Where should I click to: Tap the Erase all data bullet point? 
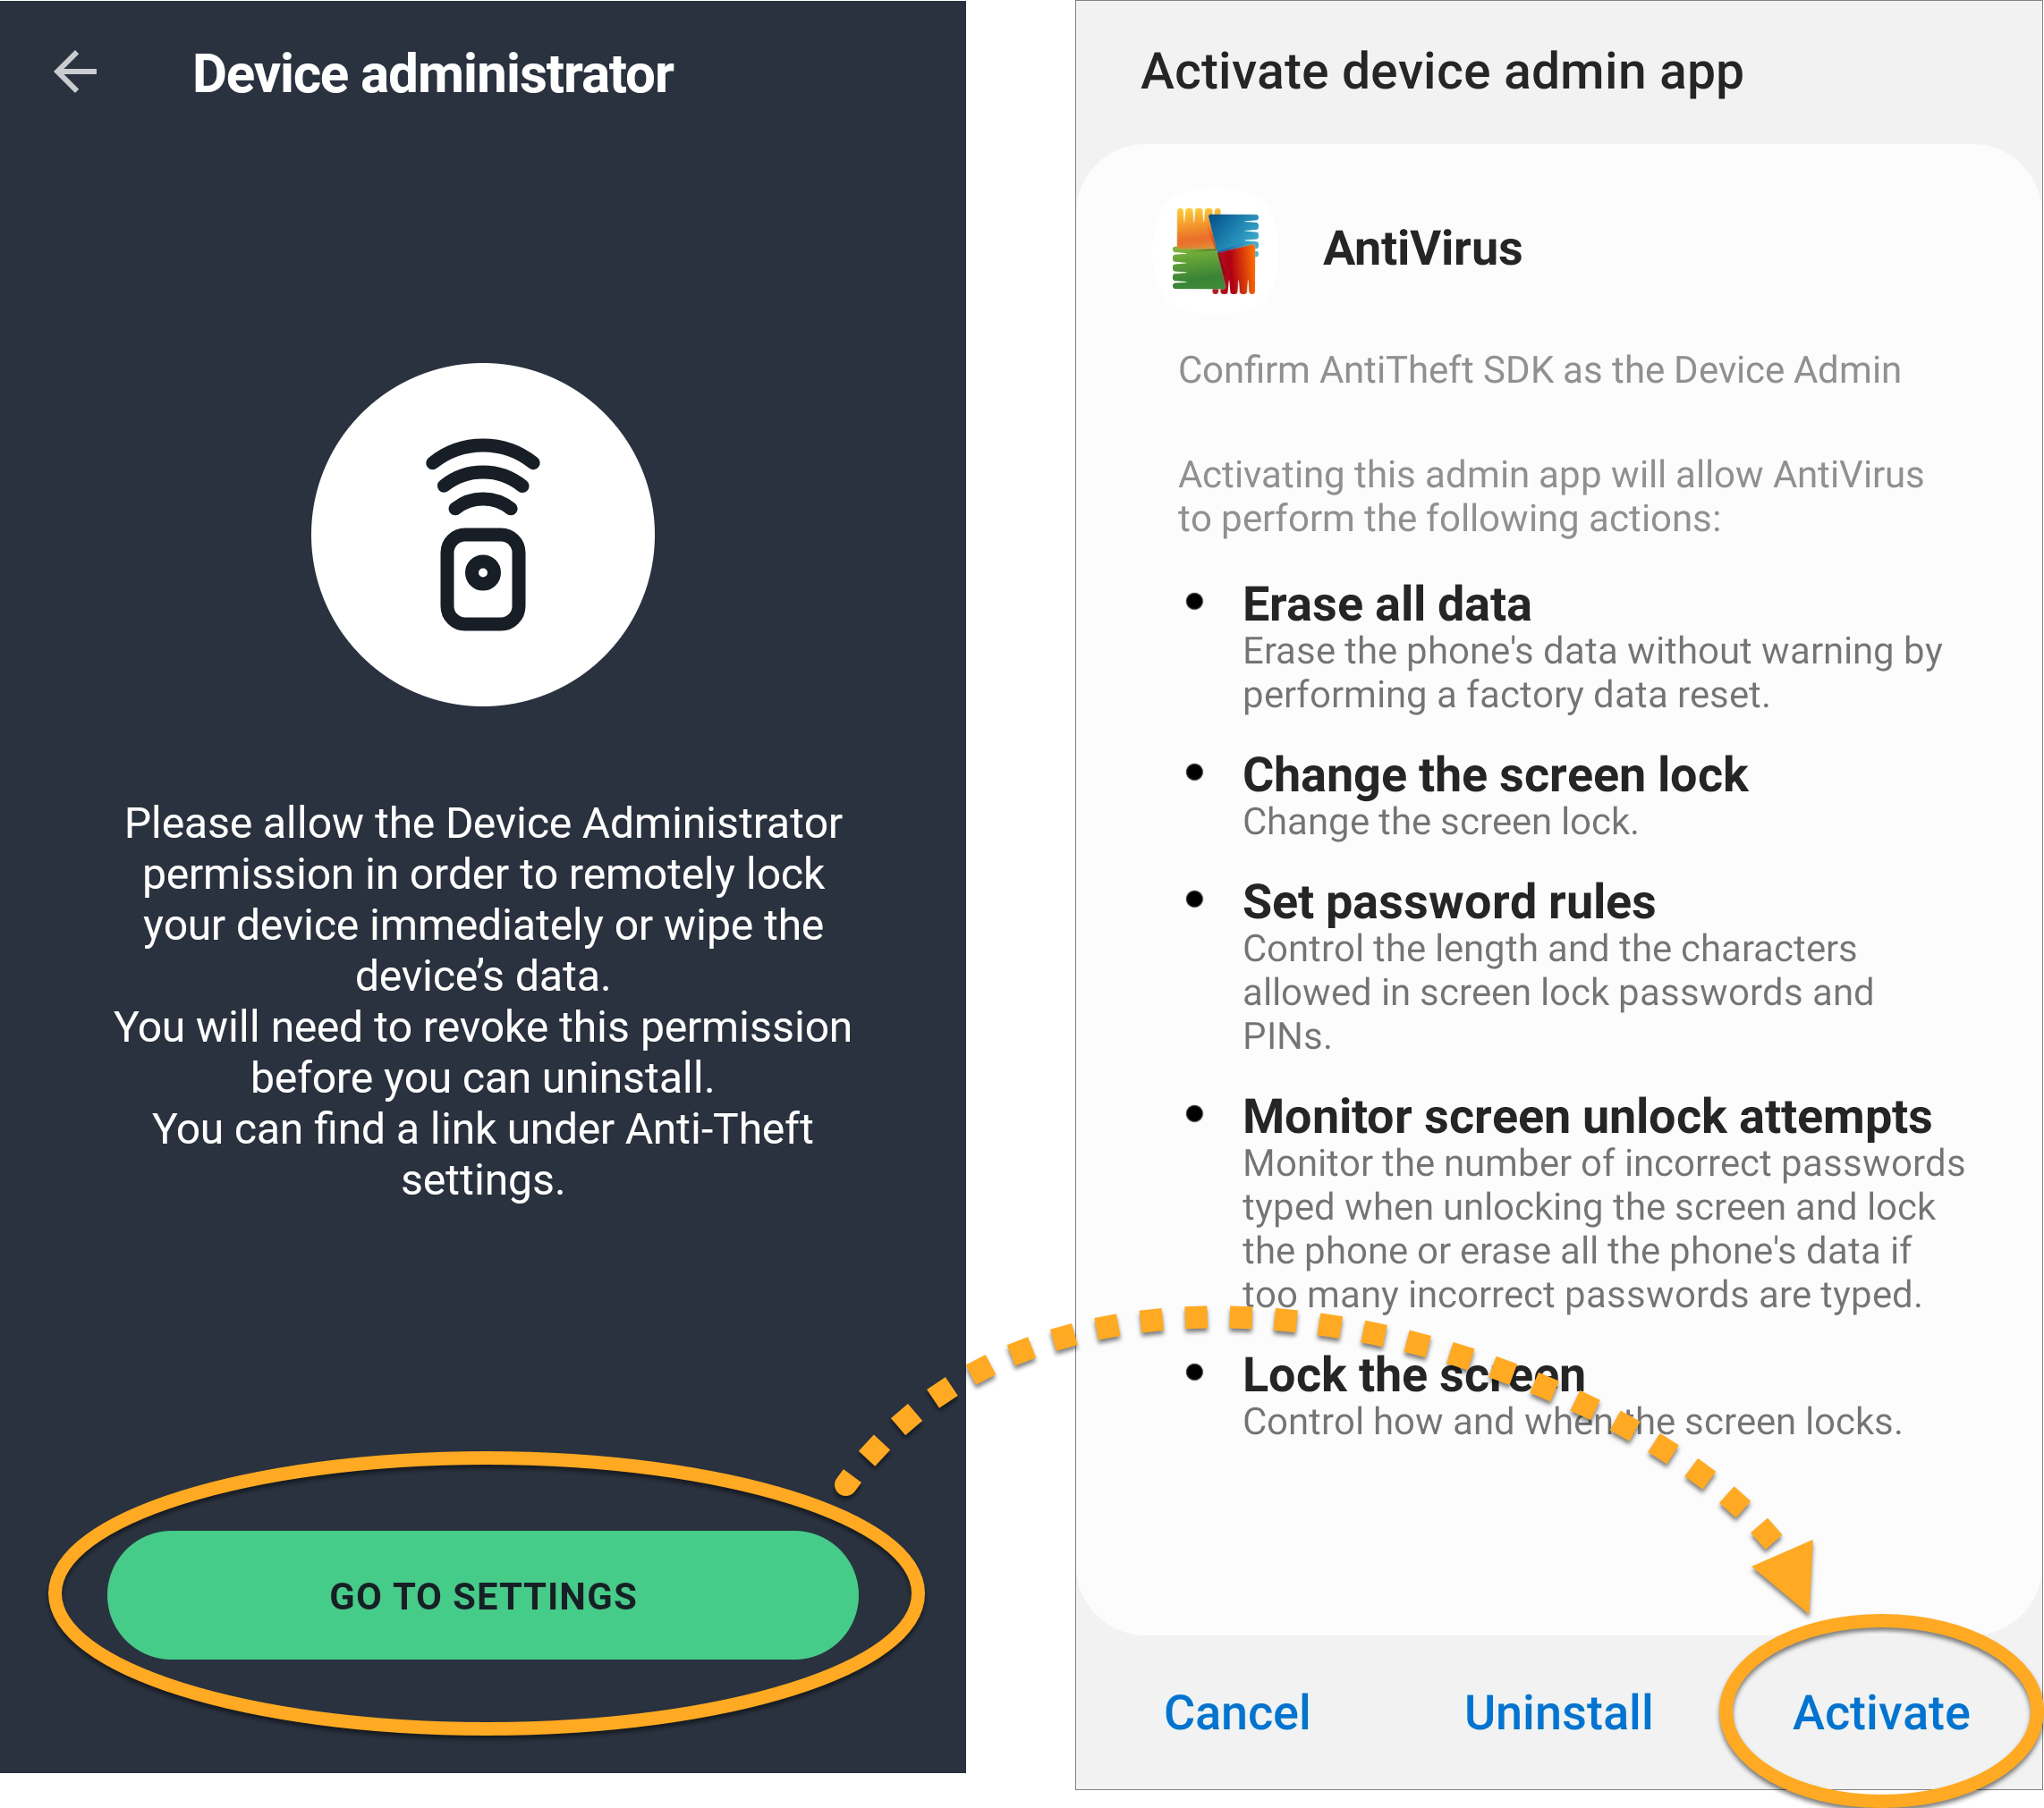pyautogui.click(x=1194, y=602)
